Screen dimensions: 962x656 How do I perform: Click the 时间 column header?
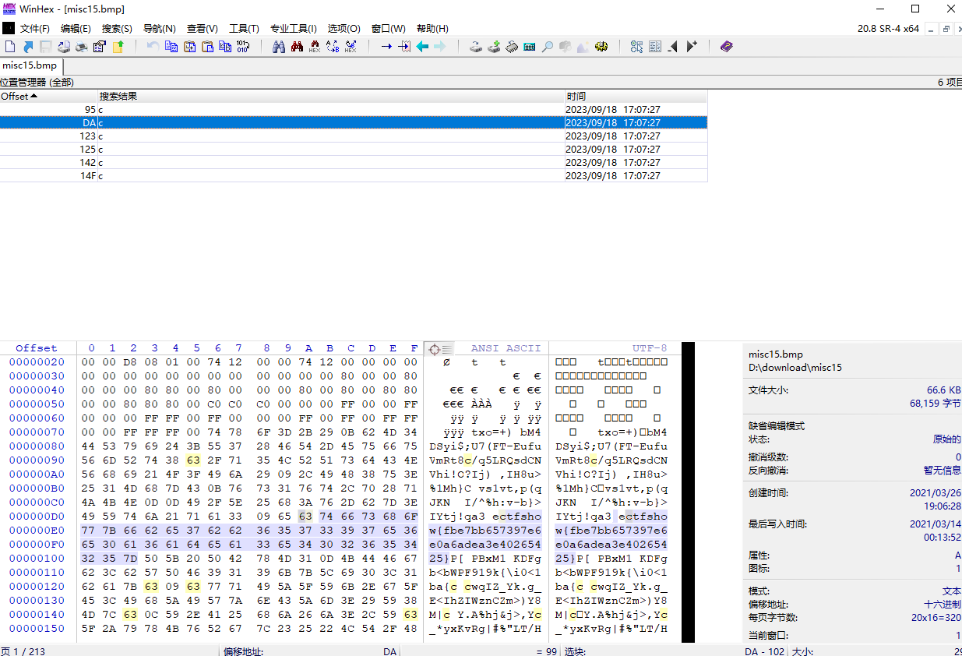(636, 97)
